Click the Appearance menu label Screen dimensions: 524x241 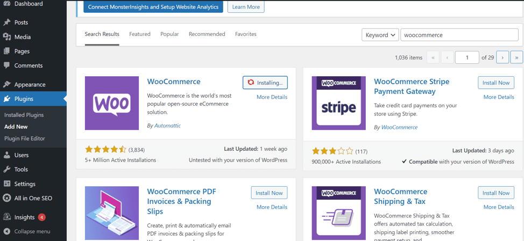30,85
